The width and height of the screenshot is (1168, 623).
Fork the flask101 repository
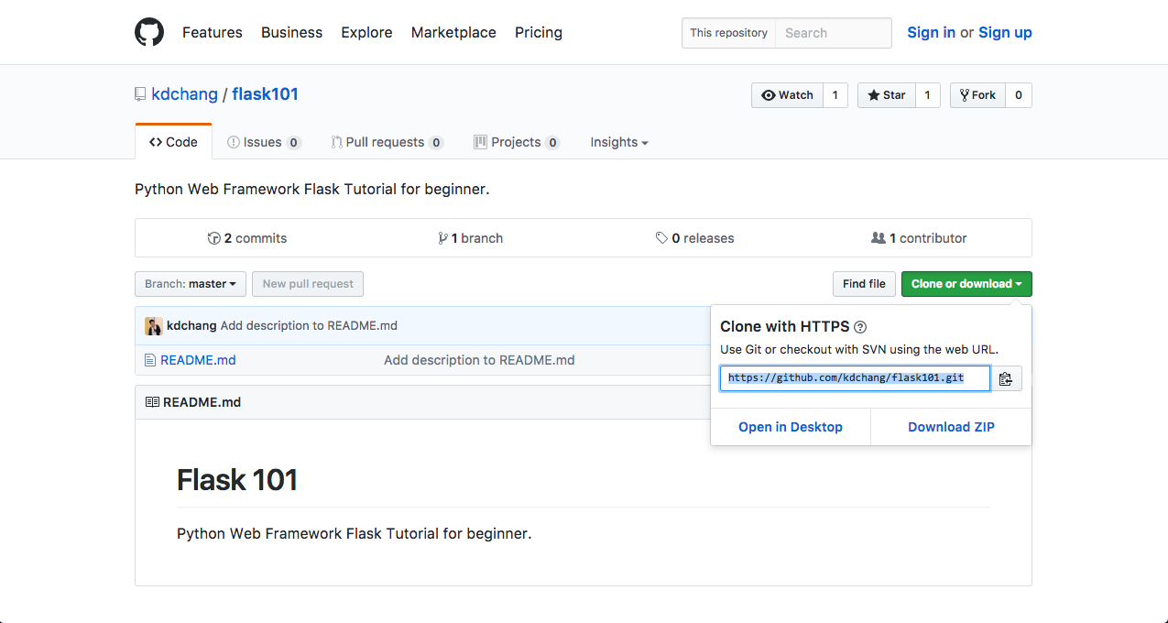point(977,95)
